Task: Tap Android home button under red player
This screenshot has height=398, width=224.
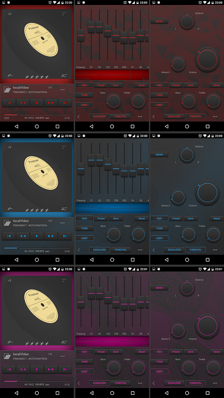Action: tap(37, 126)
